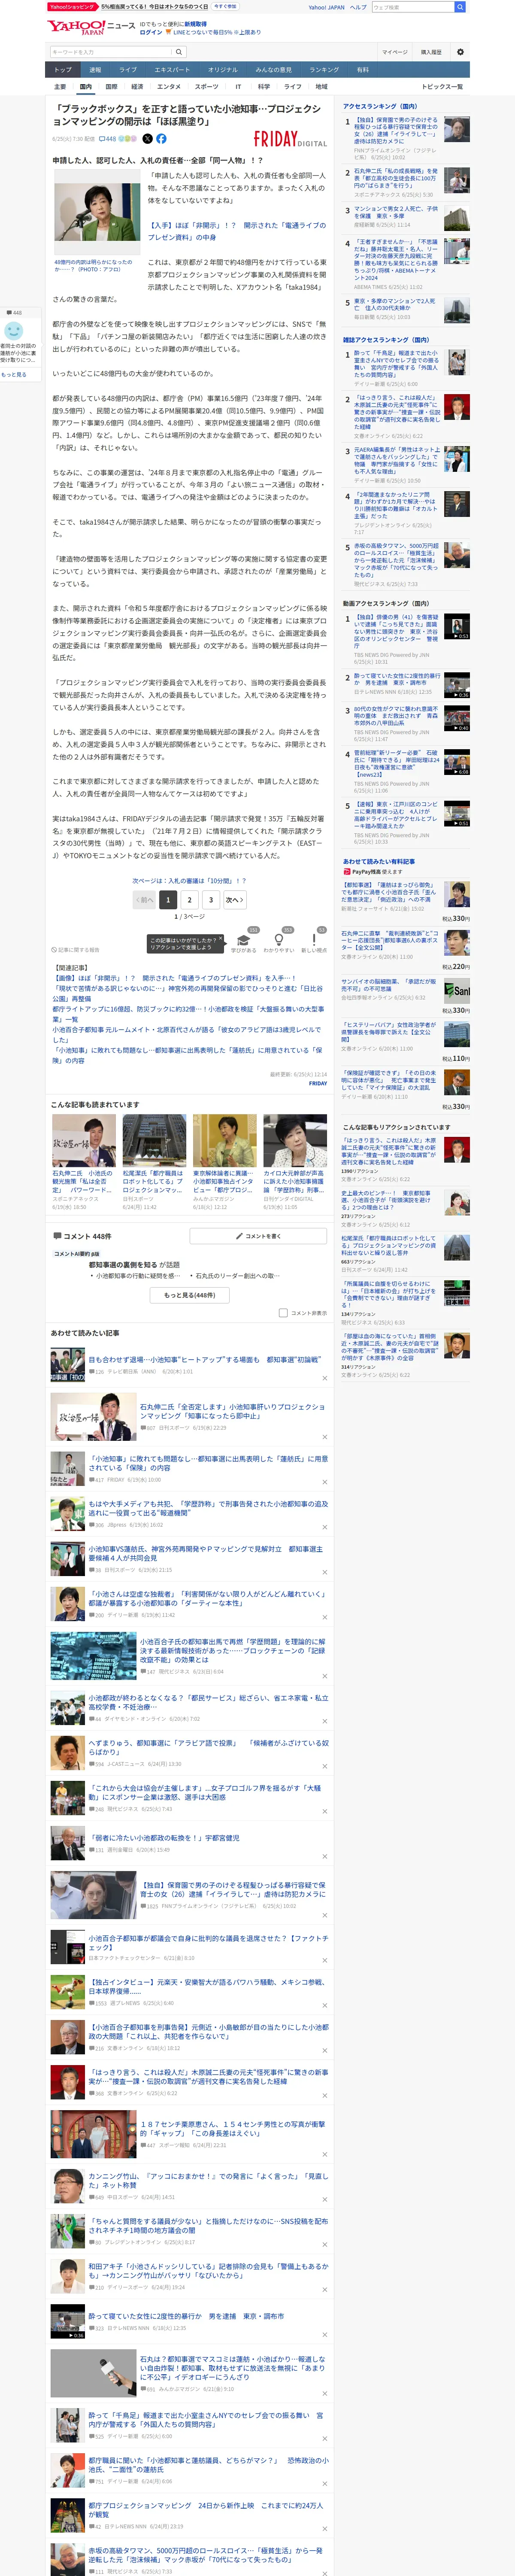Open the video ranking thumbnail for first TBS item
The image size is (515, 2576).
[457, 627]
